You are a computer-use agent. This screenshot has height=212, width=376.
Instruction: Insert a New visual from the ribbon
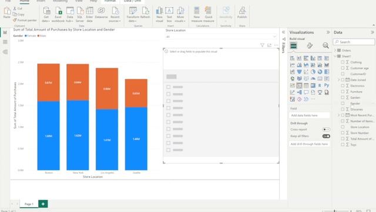pyautogui.click(x=159, y=14)
